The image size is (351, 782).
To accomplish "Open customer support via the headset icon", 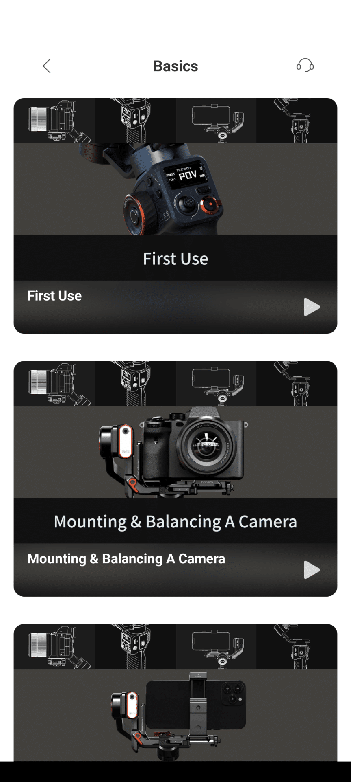I will click(x=305, y=65).
